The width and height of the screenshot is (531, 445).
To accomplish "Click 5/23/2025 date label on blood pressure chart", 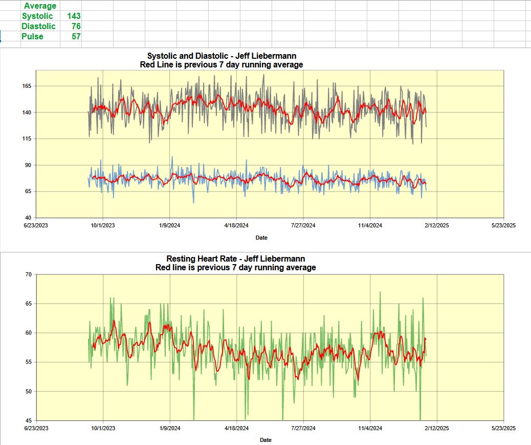I will [503, 226].
